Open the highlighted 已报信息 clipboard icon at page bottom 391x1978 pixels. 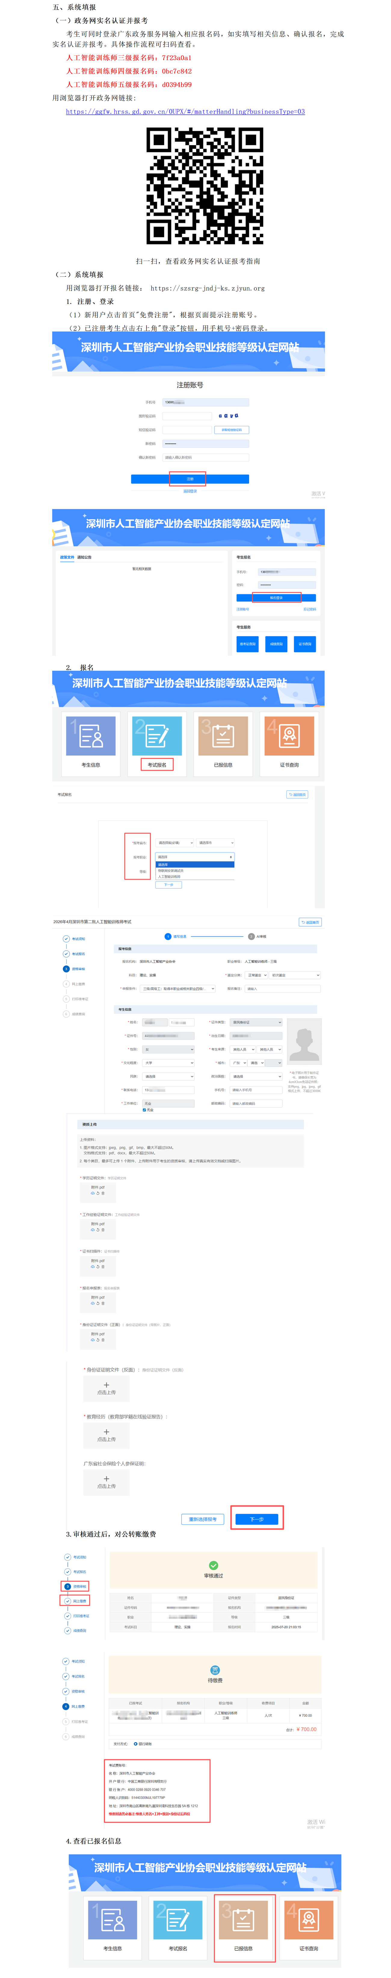click(243, 1919)
